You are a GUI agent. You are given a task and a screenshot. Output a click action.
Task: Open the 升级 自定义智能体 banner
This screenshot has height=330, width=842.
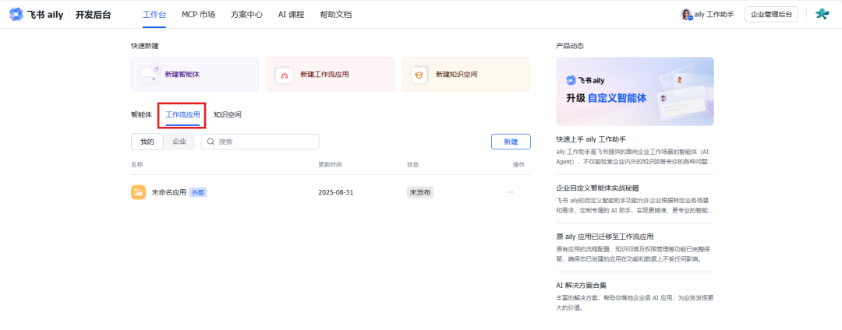click(635, 92)
